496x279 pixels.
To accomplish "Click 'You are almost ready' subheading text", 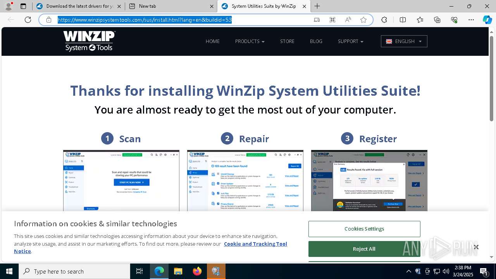I will [x=245, y=110].
